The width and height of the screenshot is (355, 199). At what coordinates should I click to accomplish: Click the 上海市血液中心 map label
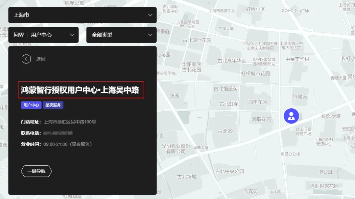pyautogui.click(x=222, y=11)
